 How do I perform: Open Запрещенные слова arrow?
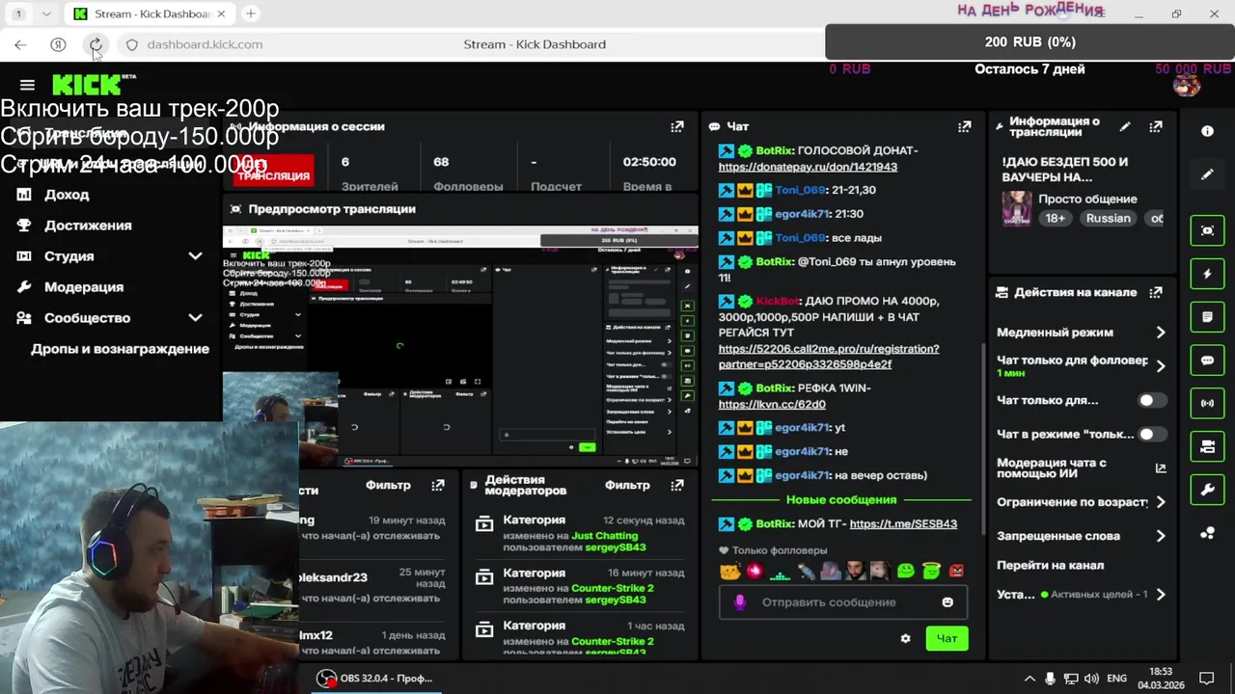click(x=1161, y=536)
